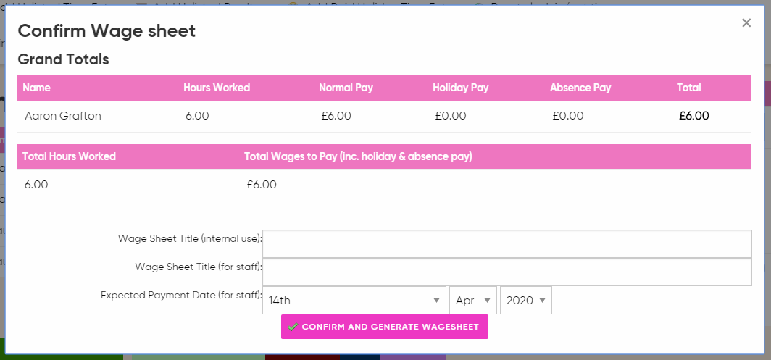Click the green checkmark icon

(292, 327)
